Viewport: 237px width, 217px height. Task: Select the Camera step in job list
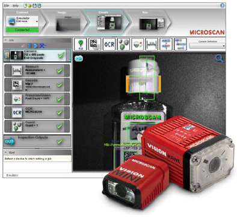pos(37,55)
